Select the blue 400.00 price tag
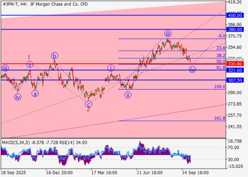 tap(235, 15)
